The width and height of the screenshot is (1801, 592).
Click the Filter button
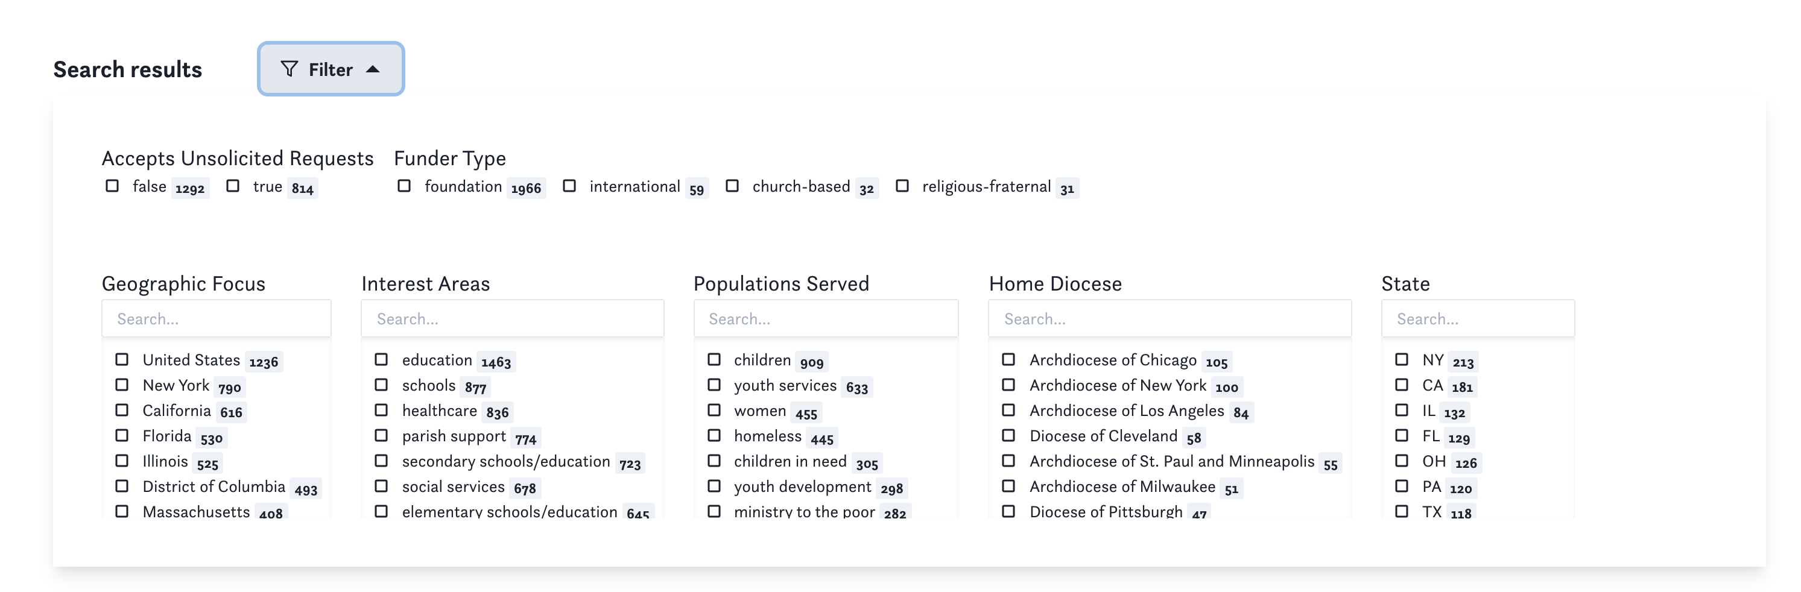(x=330, y=69)
